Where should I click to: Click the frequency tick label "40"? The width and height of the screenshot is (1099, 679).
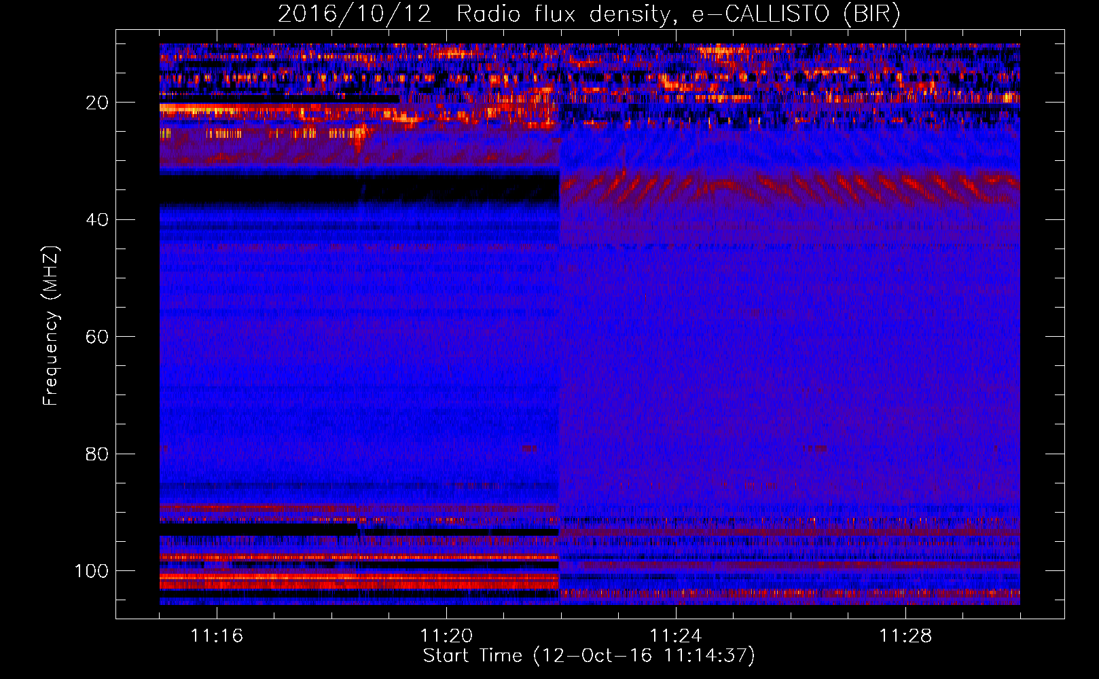(x=97, y=220)
